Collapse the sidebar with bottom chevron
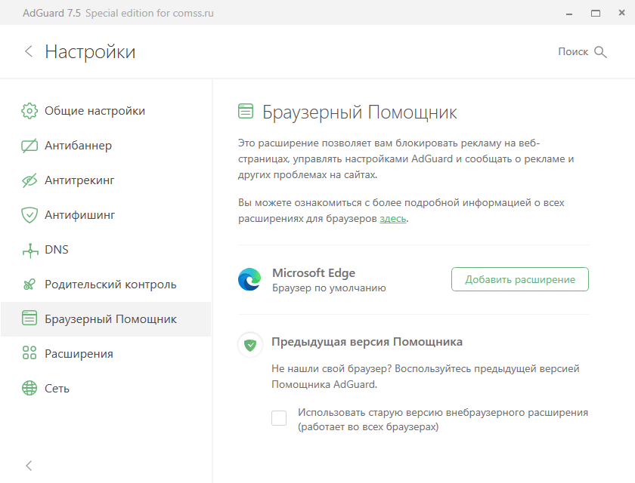This screenshot has width=635, height=483. (x=29, y=466)
